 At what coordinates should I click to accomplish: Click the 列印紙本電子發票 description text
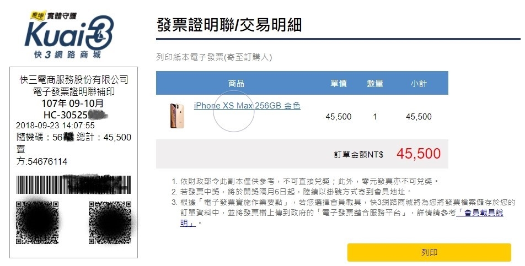[x=214, y=57]
